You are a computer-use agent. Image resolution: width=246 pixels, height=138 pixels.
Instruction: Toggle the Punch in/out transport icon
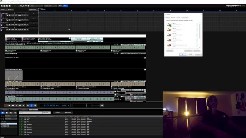tap(35, 105)
